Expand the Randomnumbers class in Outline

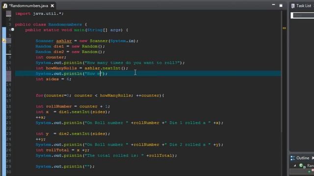pyautogui.click(x=295, y=166)
